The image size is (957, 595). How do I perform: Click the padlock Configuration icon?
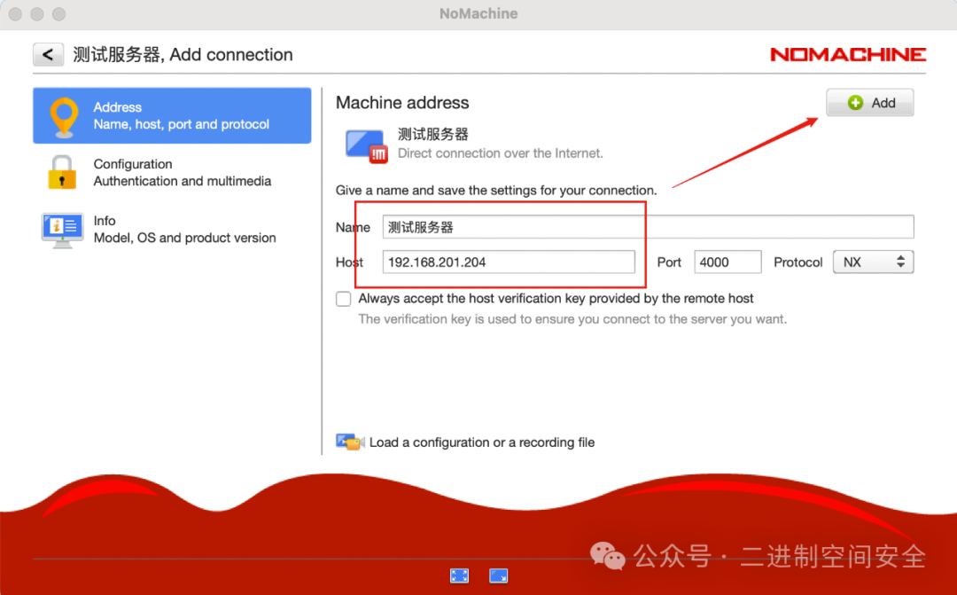(61, 172)
